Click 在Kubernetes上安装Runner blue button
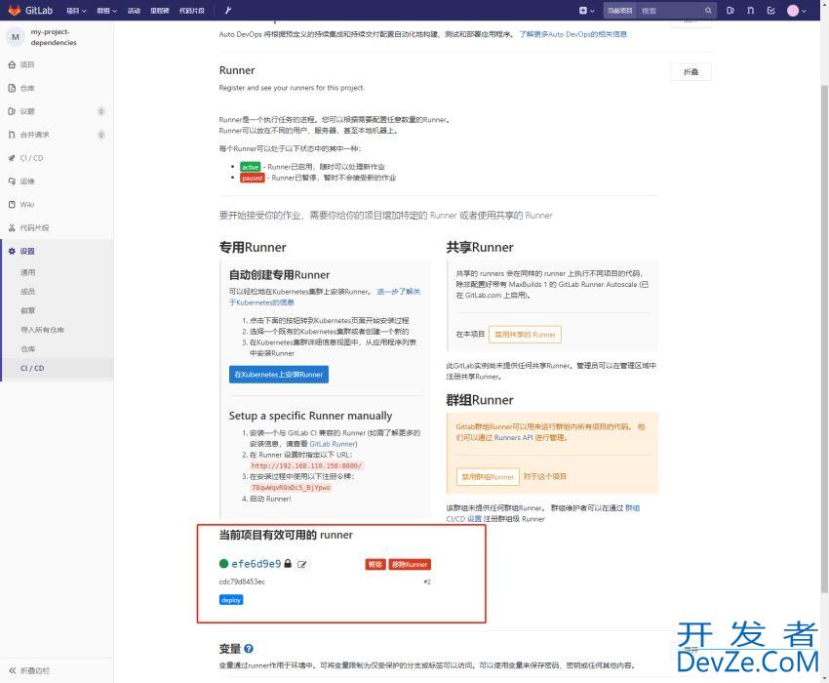The height and width of the screenshot is (683, 829). click(279, 374)
